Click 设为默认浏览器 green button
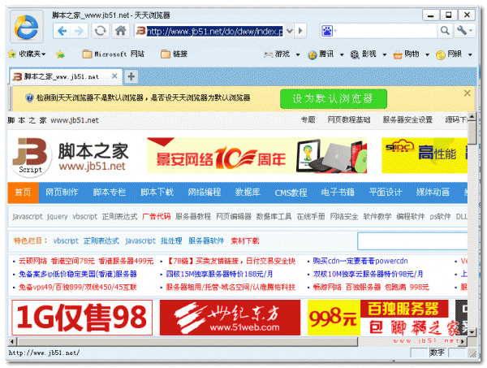 [334, 98]
